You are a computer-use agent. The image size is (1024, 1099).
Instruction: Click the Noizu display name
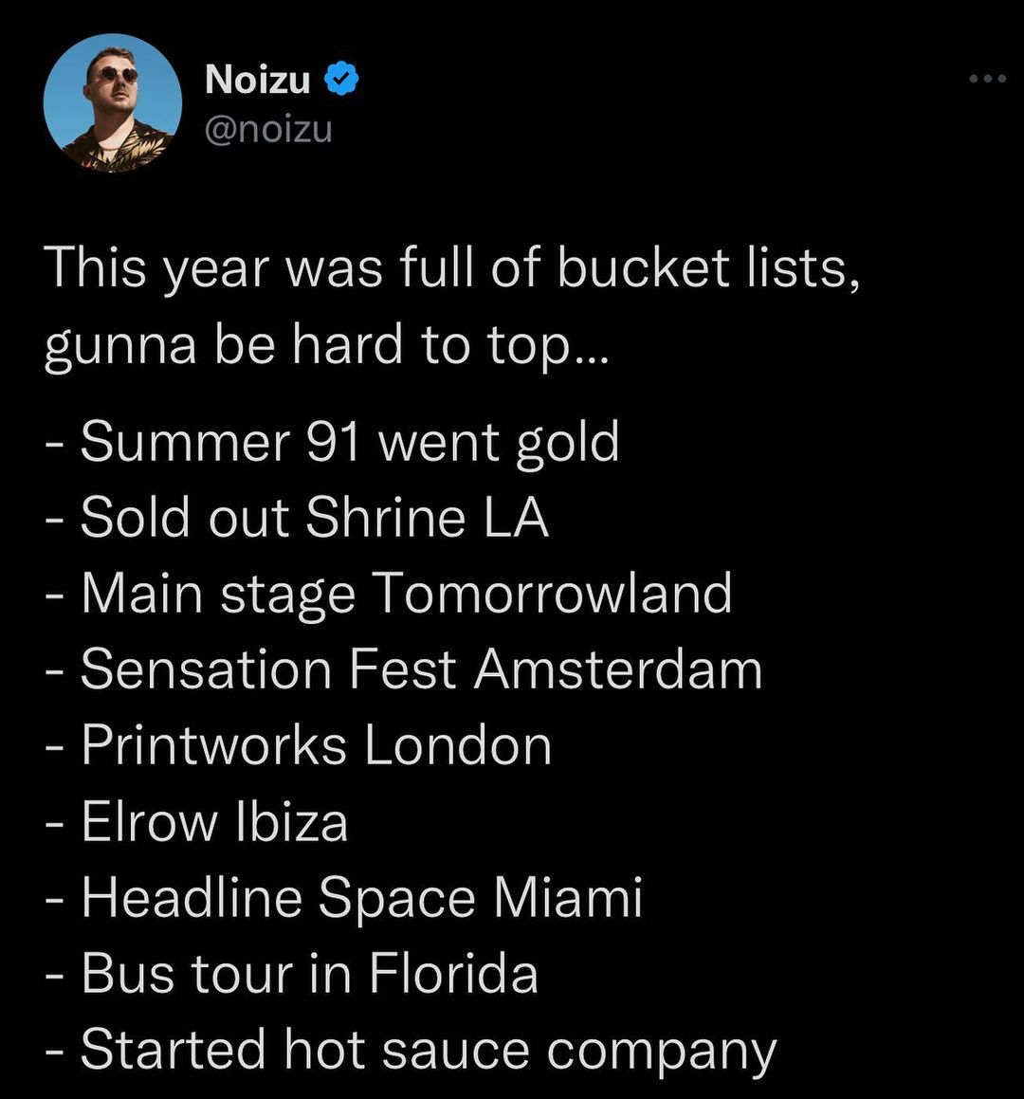click(257, 80)
